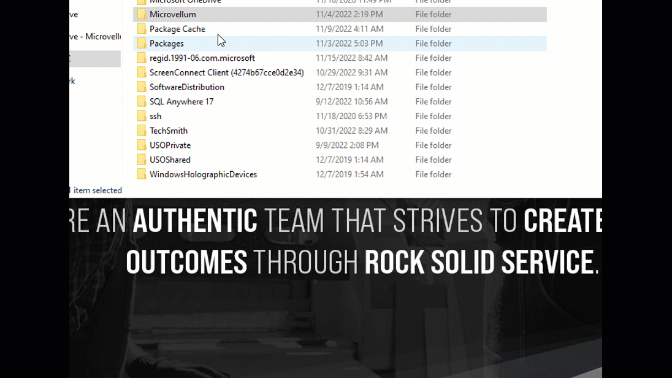Click the item selected status bar text
The height and width of the screenshot is (378, 672).
(97, 190)
